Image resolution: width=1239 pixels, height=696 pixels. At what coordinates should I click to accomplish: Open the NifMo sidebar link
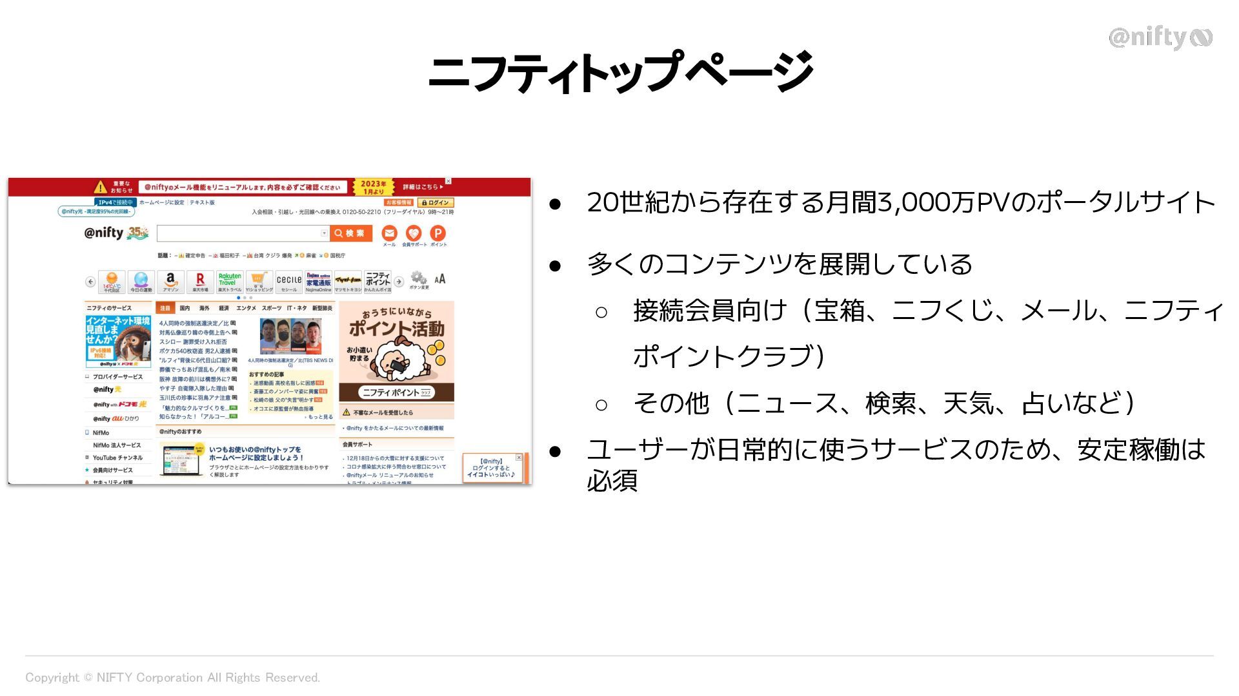click(x=101, y=433)
